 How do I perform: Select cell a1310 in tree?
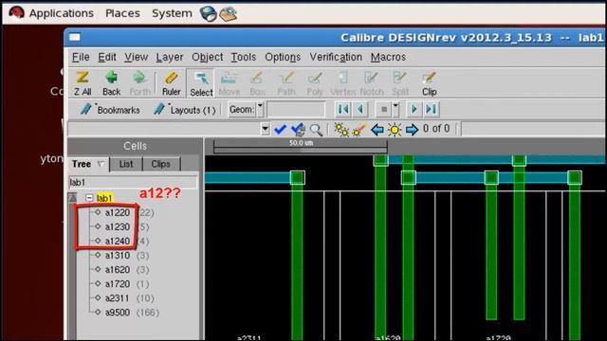pos(118,255)
